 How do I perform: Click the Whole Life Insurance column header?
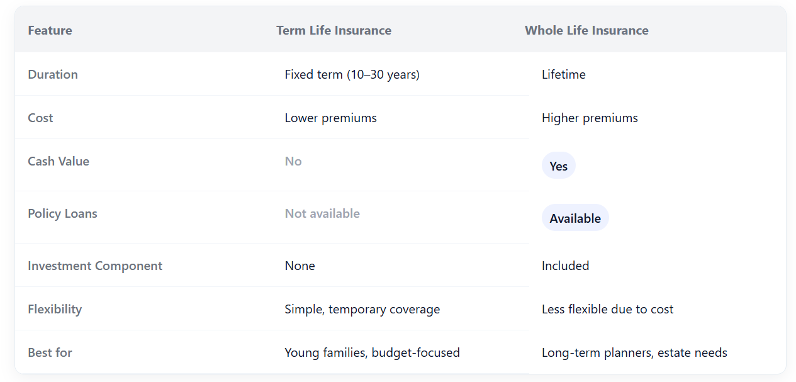click(x=586, y=30)
